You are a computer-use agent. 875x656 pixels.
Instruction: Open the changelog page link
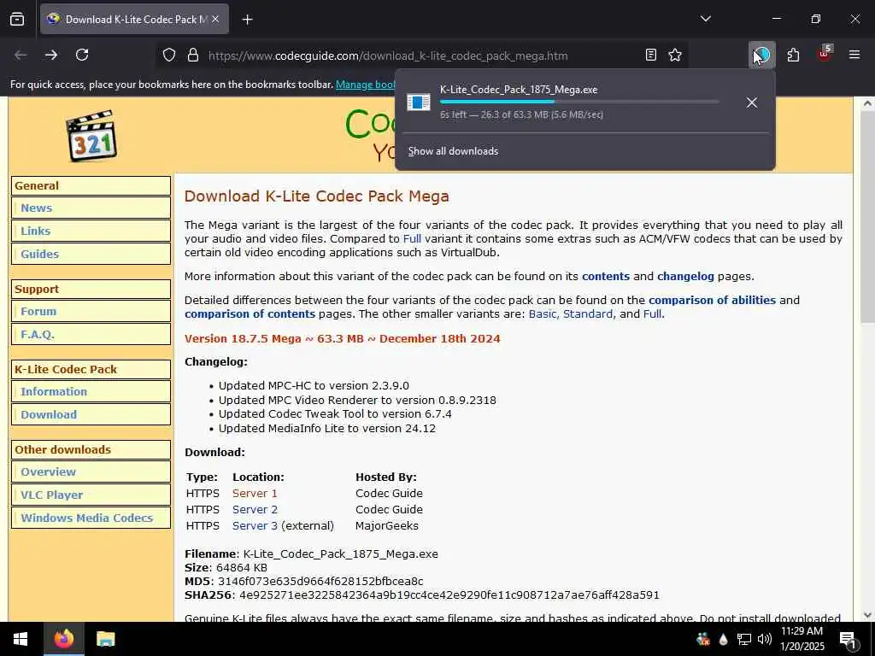(685, 276)
